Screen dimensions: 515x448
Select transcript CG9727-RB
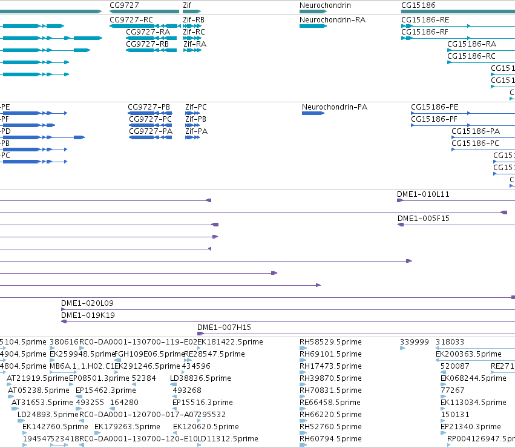coord(148,44)
